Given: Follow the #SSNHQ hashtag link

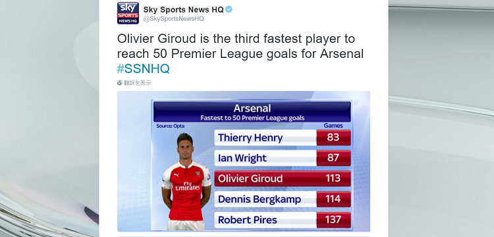Looking at the screenshot, I should point(144,68).
